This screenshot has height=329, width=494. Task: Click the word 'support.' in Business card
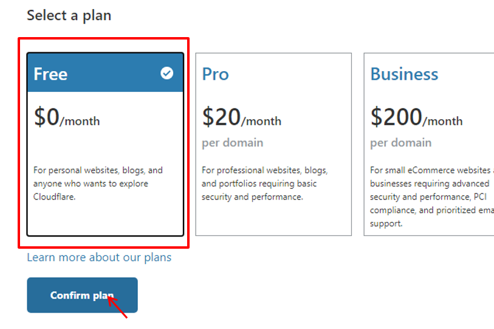(x=386, y=224)
